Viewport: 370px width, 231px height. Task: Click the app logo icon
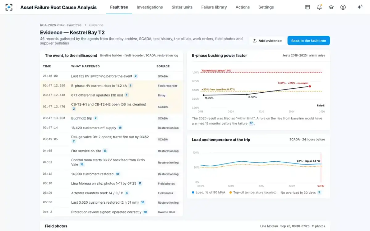[9, 7]
